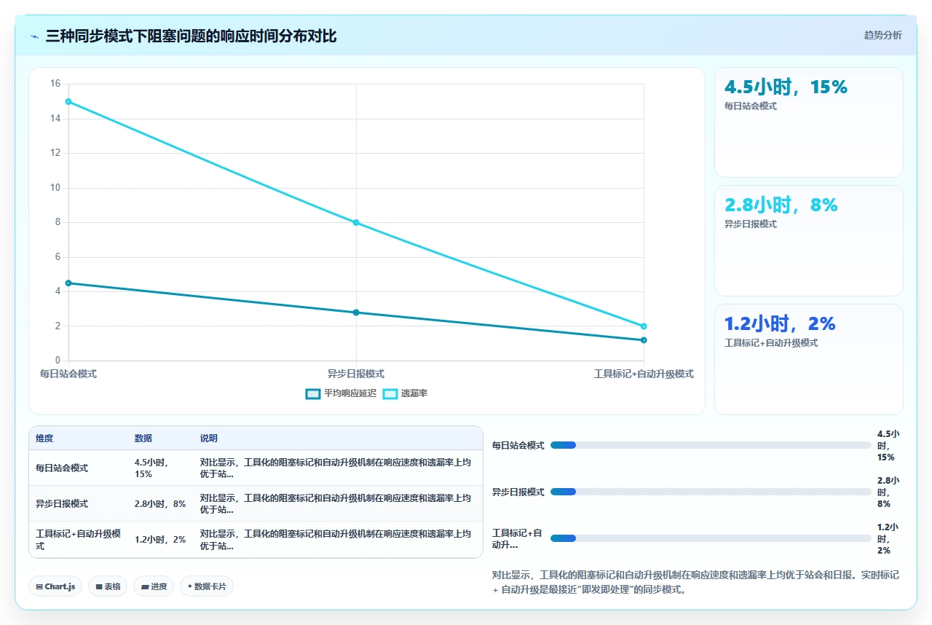Click the 2.8小时，8% table cell
932x625 pixels.
[x=161, y=503]
